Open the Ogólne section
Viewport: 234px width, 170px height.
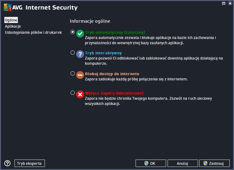coord(11,20)
